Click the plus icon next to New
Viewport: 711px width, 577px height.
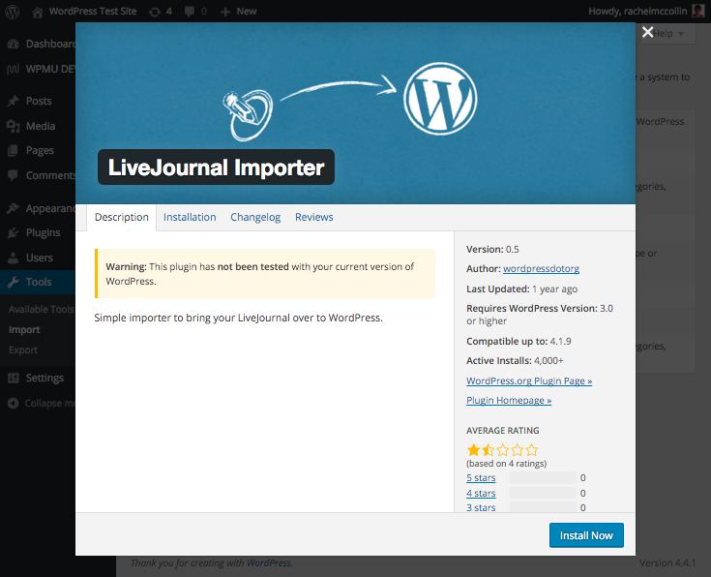[224, 12]
